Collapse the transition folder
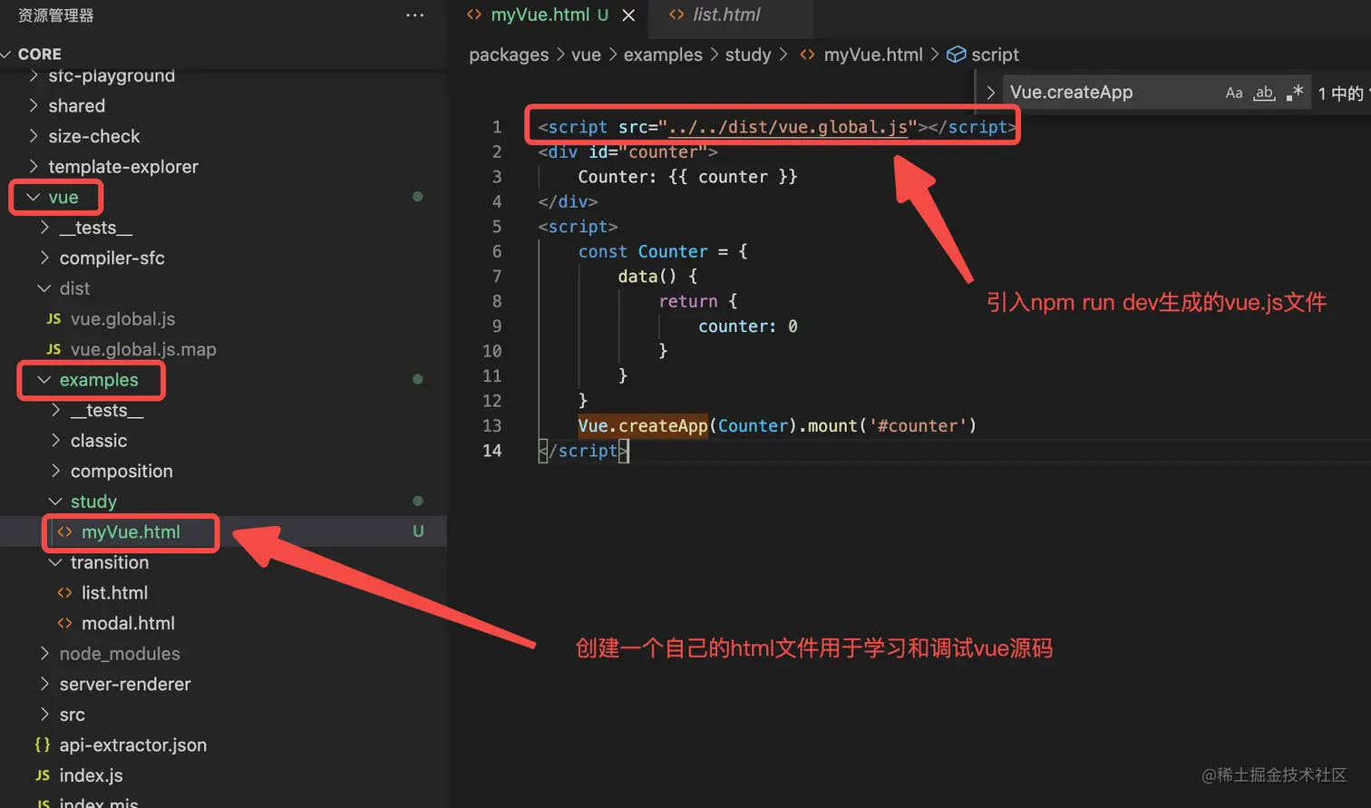Viewport: 1371px width, 808px height. click(x=110, y=562)
